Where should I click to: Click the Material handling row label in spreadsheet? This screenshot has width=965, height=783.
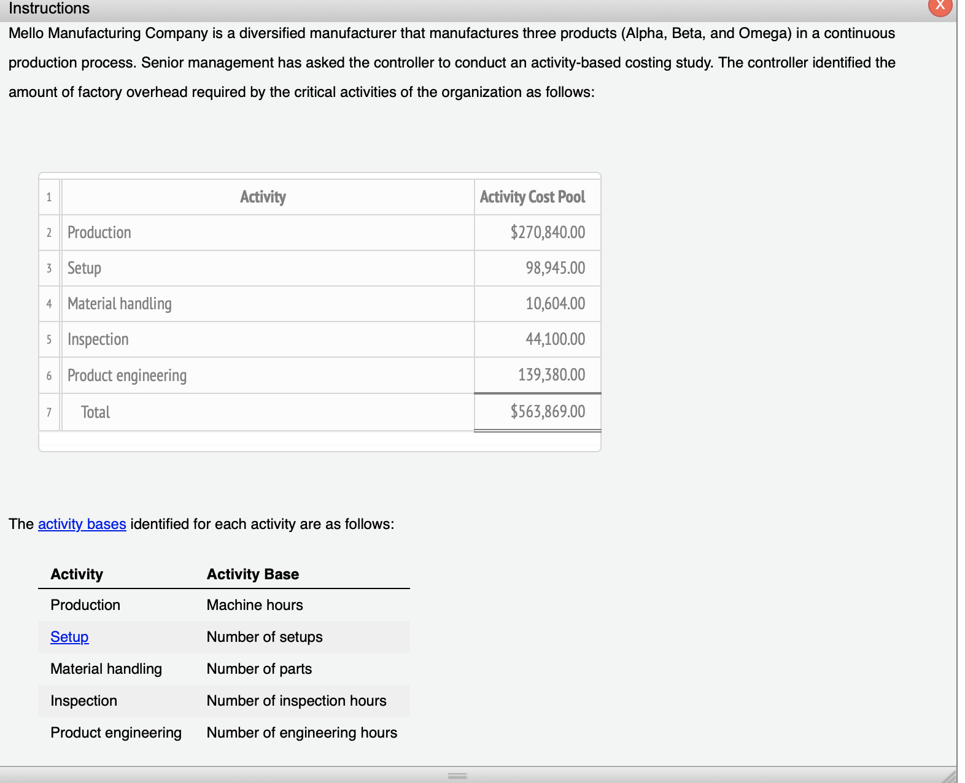pyautogui.click(x=119, y=304)
